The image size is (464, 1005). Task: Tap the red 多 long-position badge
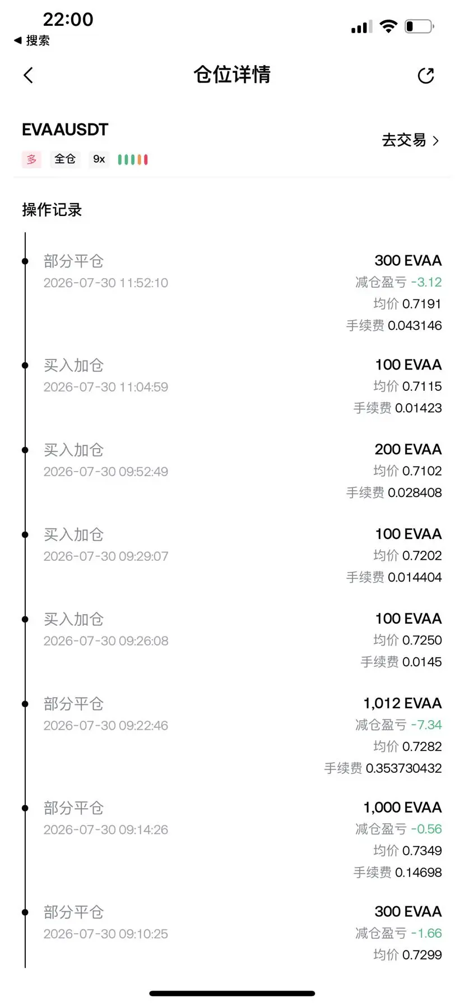pos(32,159)
